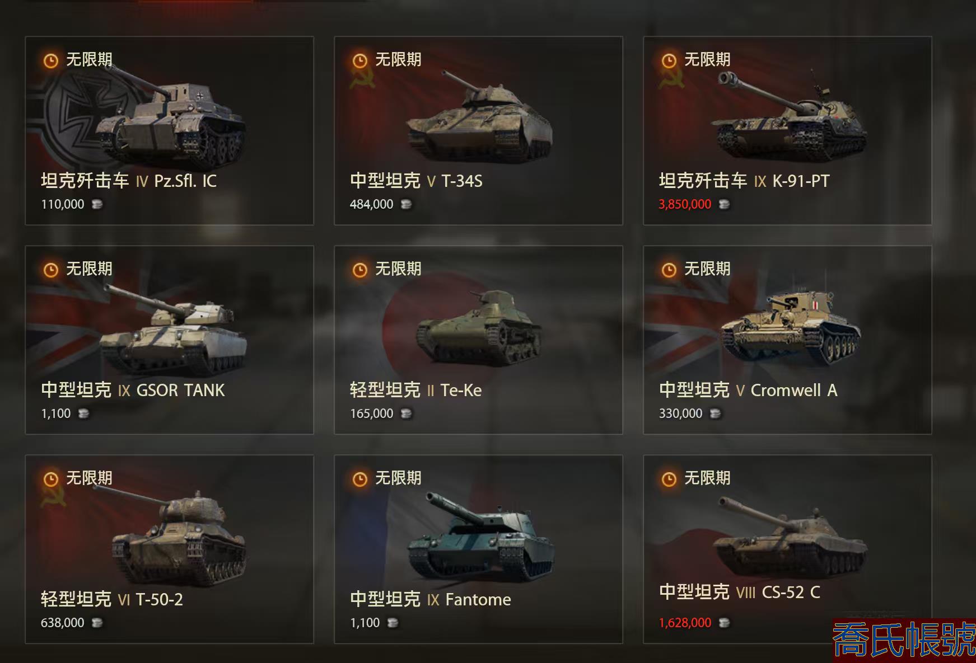Viewport: 976px width, 663px height.
Task: Pick the Fantome tank image
Action: [x=480, y=538]
